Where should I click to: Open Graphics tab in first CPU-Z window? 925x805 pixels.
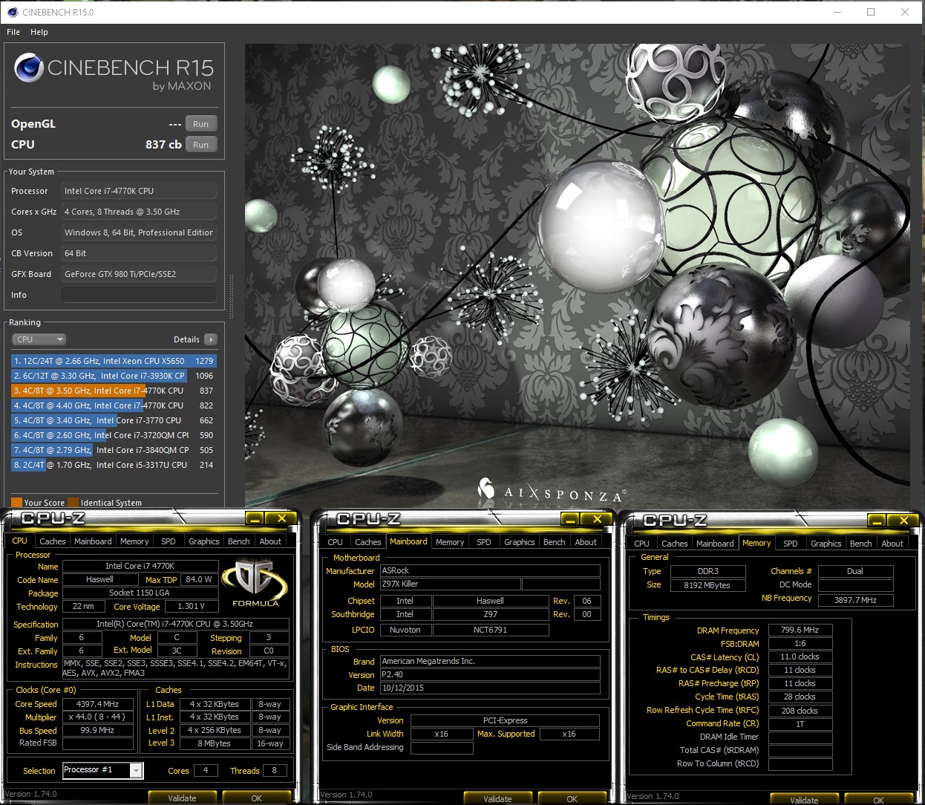click(203, 541)
